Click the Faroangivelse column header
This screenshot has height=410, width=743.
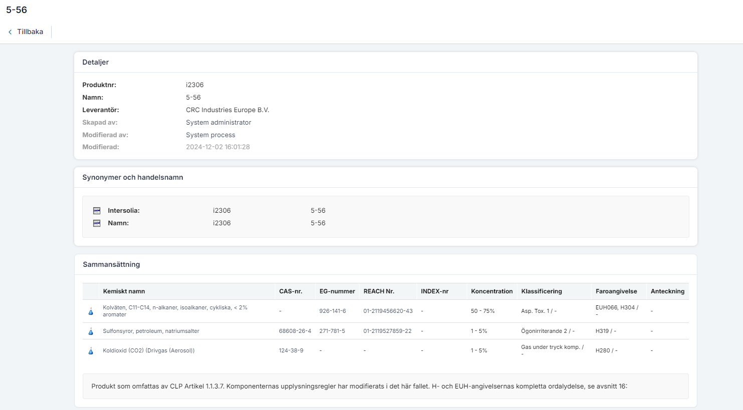point(616,291)
